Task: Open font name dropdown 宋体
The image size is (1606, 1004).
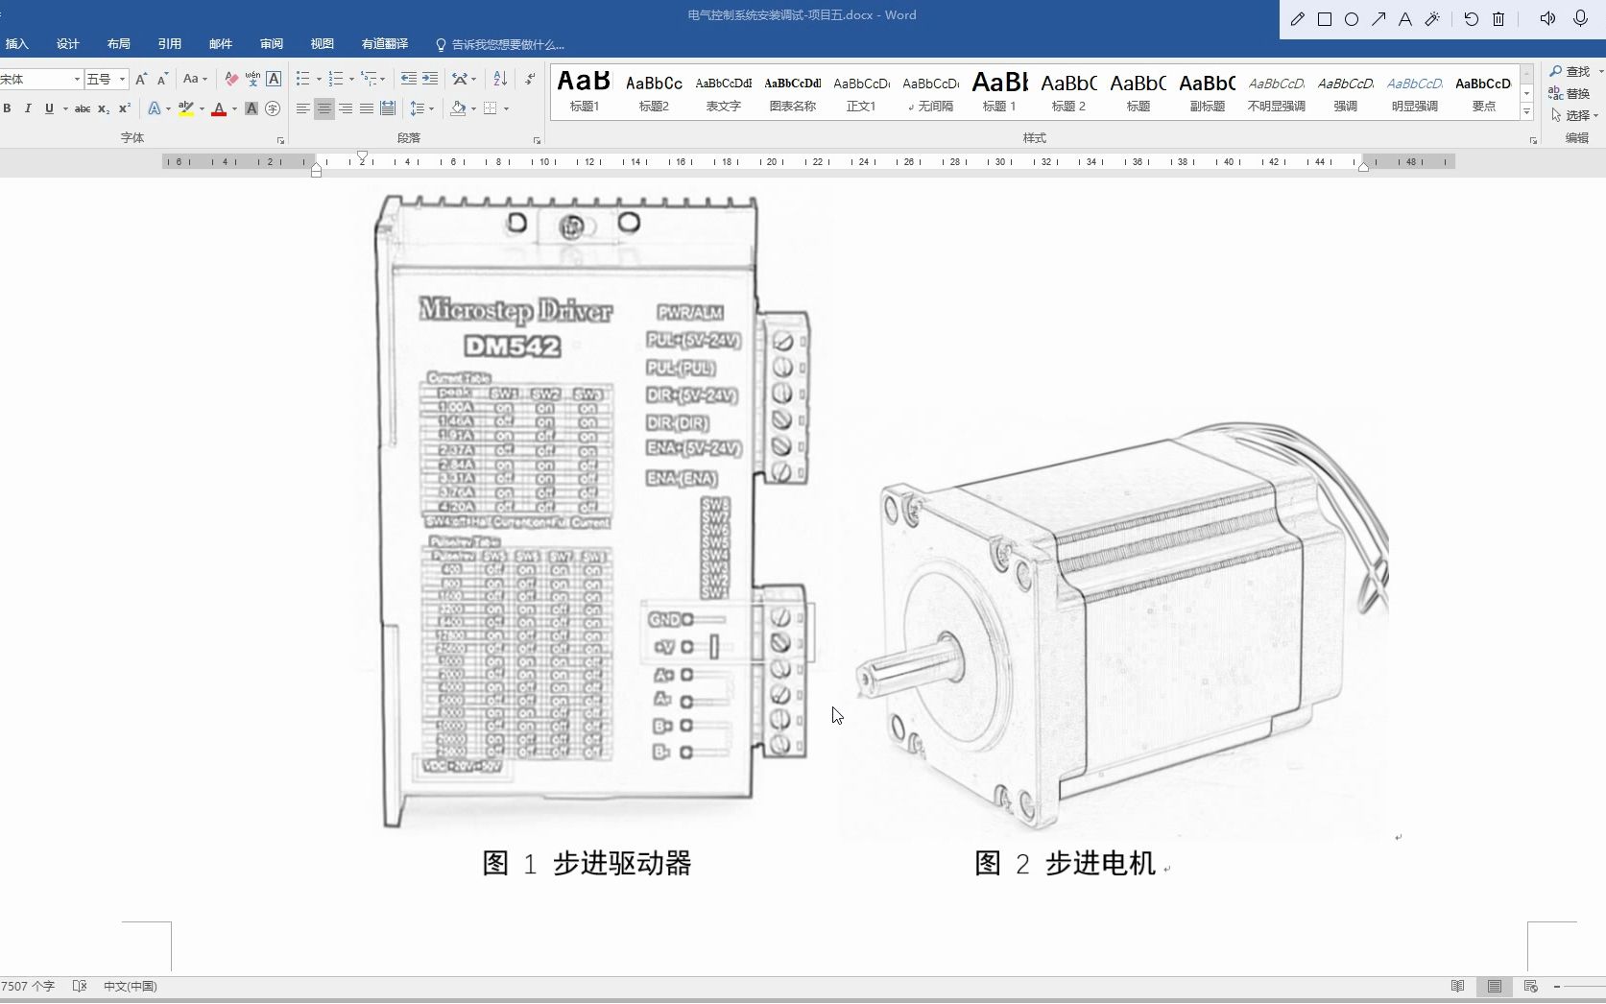Action: pyautogui.click(x=77, y=79)
